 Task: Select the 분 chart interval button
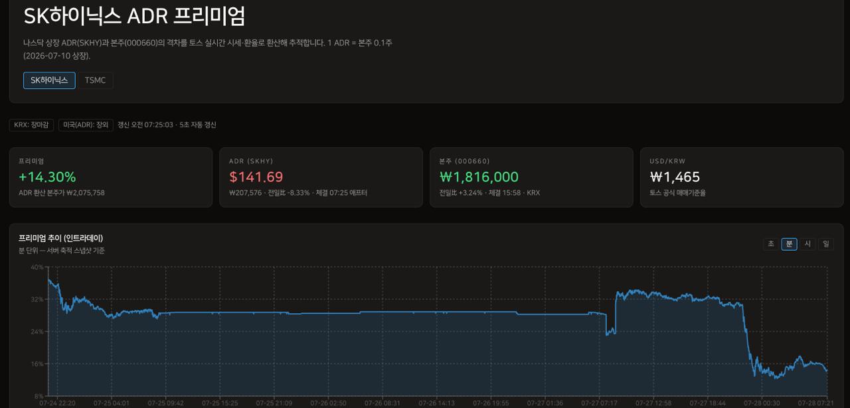(x=789, y=244)
